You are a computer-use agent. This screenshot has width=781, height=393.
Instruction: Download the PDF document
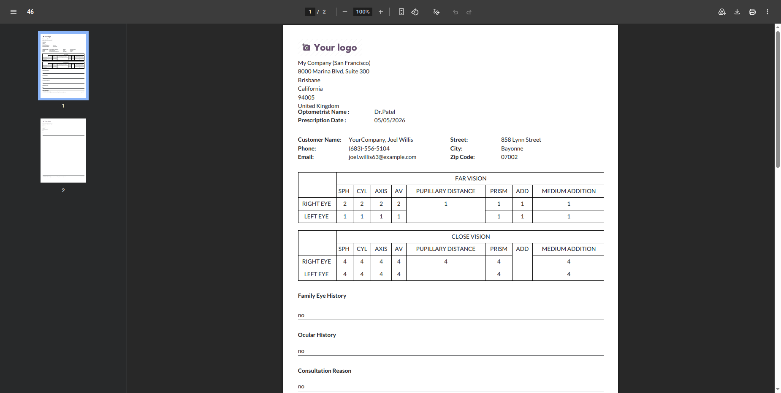737,12
